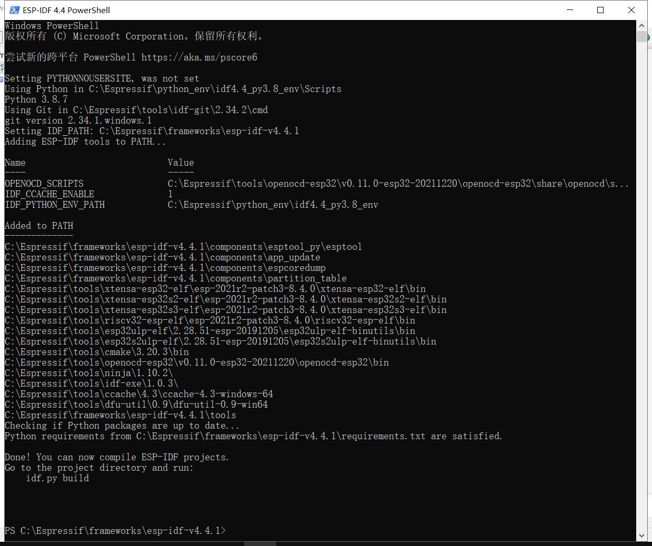Click the IDF_PYTHON_ENV_PATH value path
The height and width of the screenshot is (546, 652).
[x=273, y=205]
